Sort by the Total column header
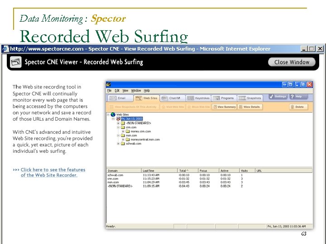This screenshot has width=326, height=244. click(188, 170)
